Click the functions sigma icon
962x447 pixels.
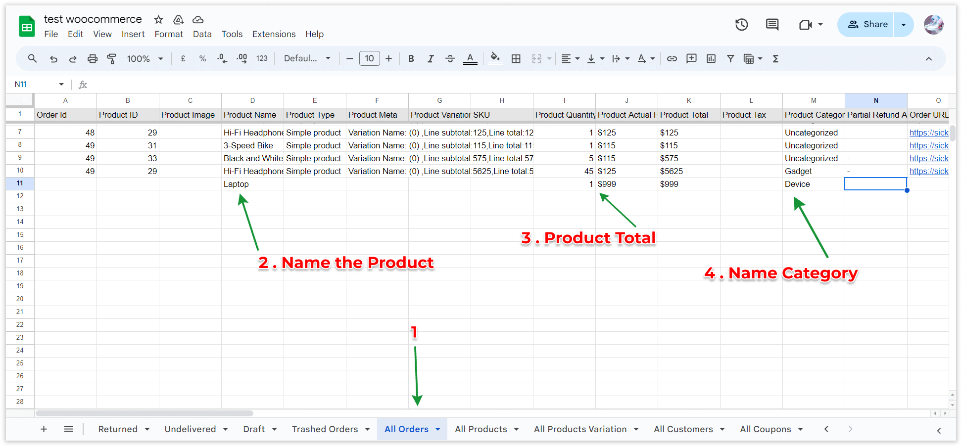point(775,59)
